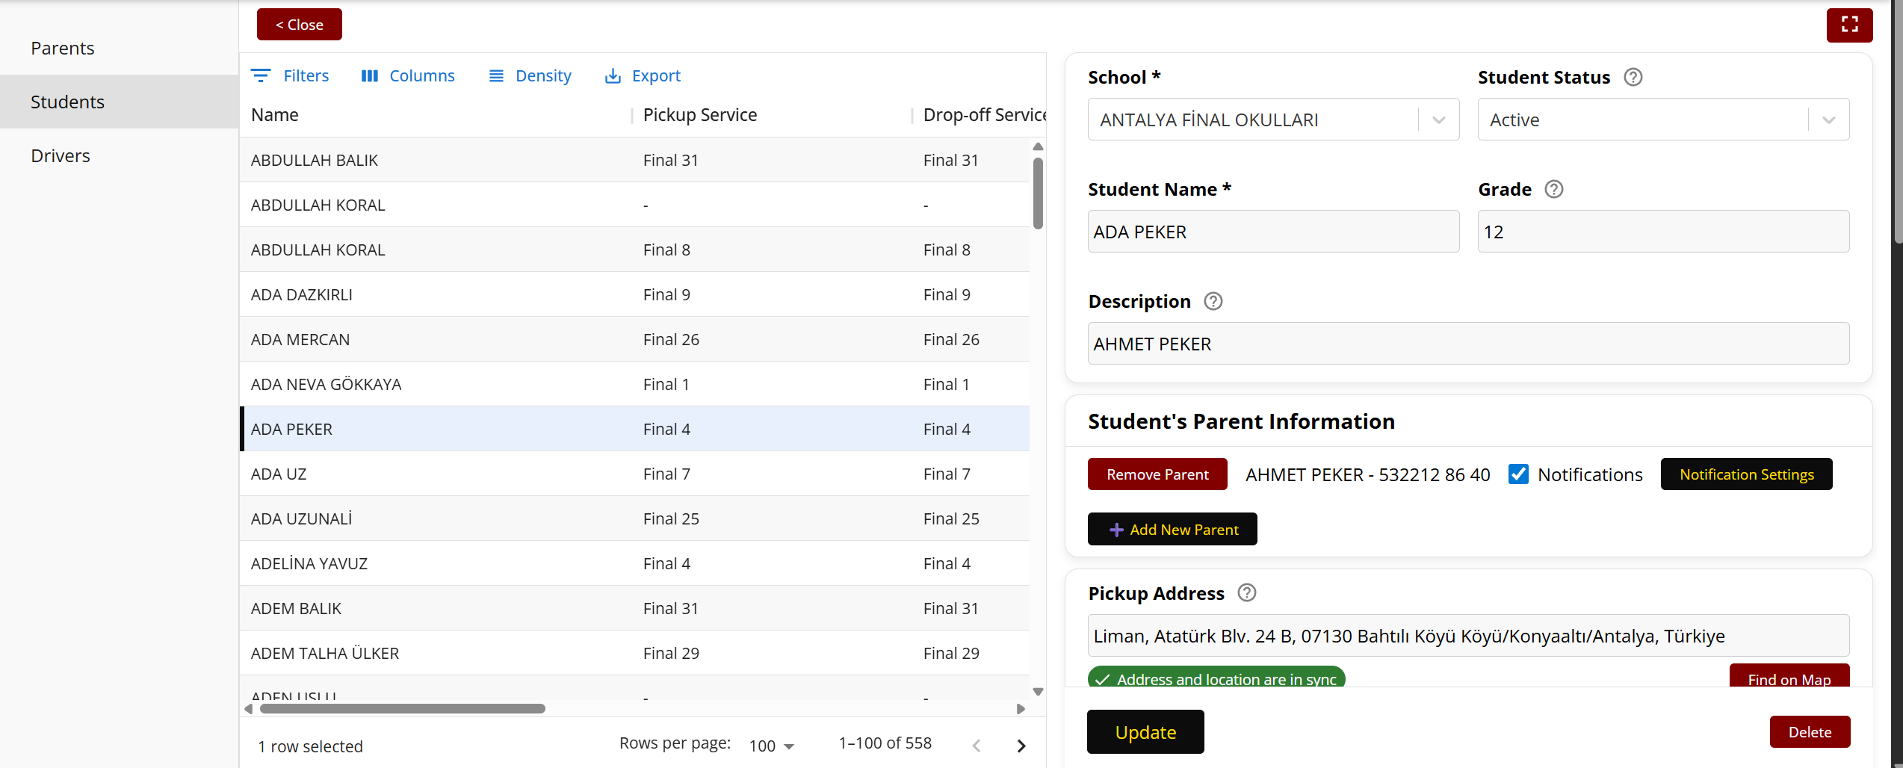Update the student record
Screen dimensions: 1903x768
coord(1145,732)
